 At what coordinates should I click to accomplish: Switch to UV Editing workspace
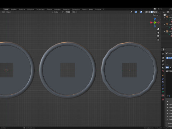(x=30, y=9)
